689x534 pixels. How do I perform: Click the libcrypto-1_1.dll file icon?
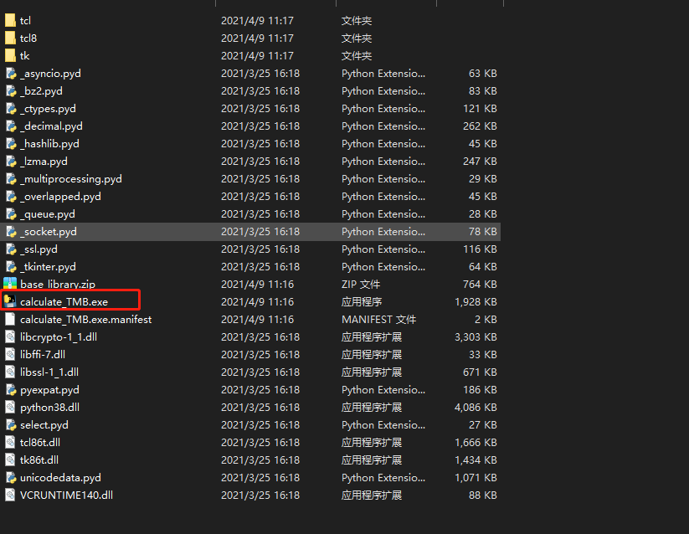(9, 336)
